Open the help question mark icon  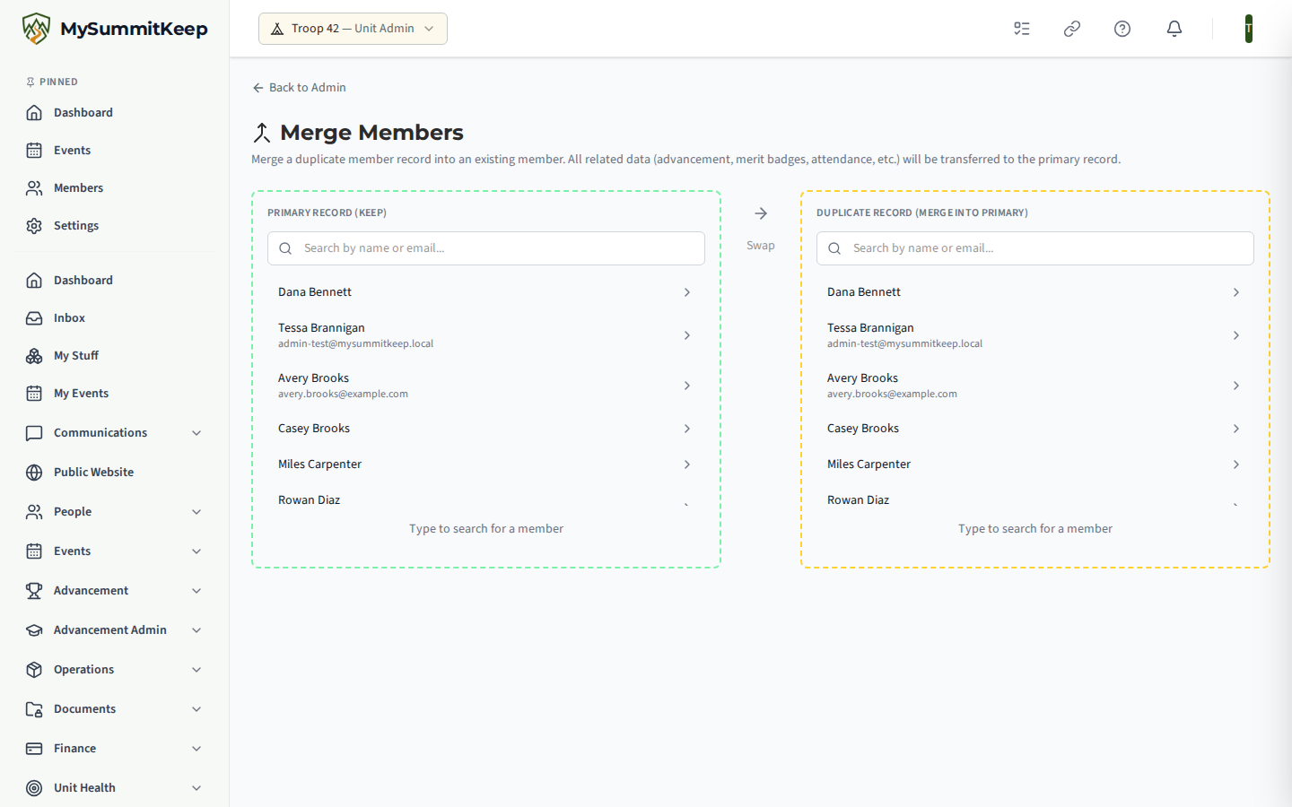point(1122,29)
